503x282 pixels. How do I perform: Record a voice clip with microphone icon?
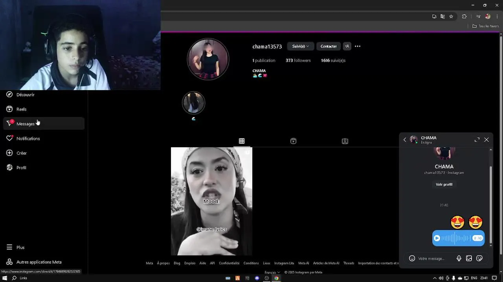[x=459, y=258]
